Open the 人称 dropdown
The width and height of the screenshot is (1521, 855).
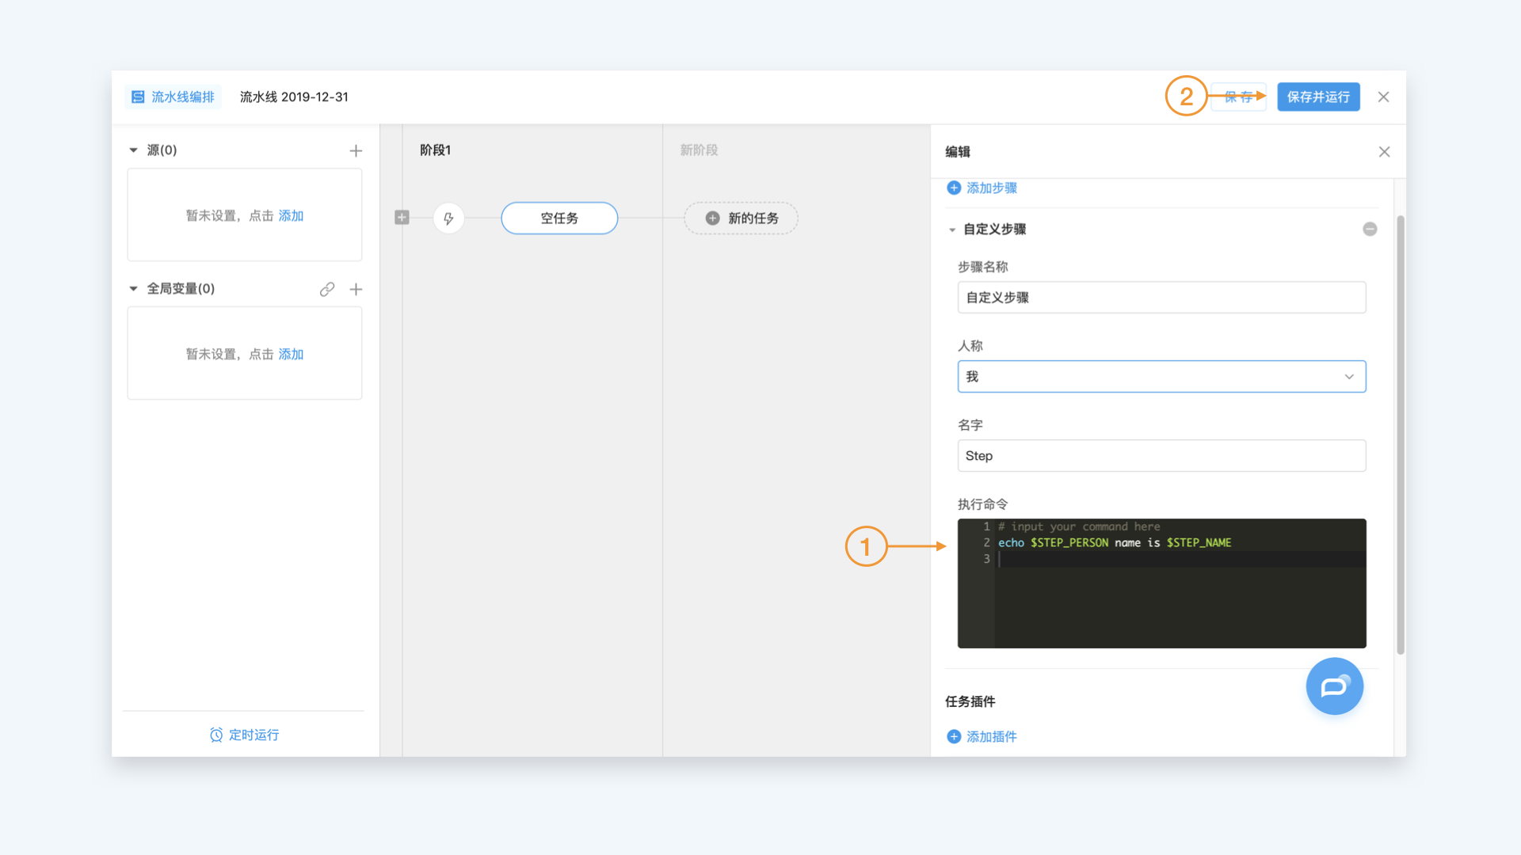1161,377
